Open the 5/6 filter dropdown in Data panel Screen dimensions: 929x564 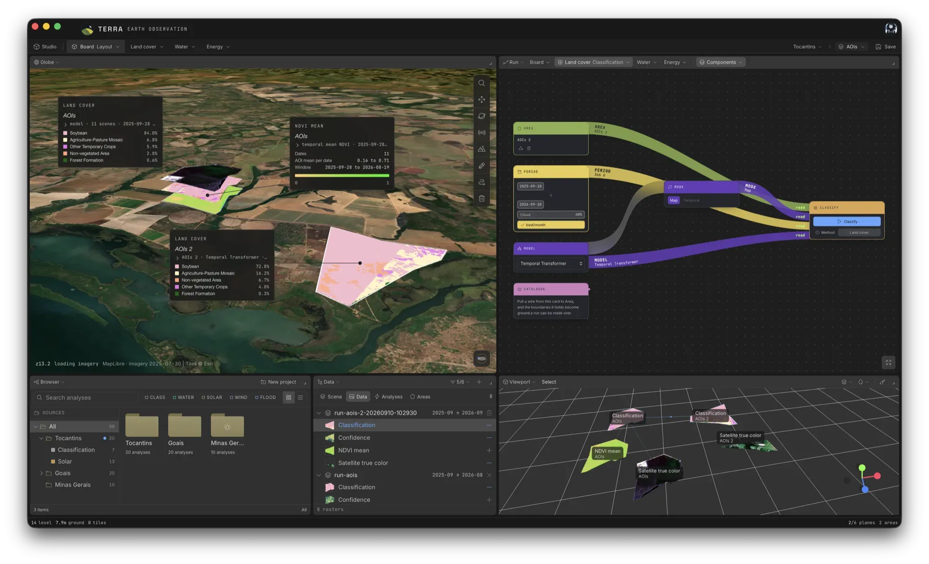460,382
